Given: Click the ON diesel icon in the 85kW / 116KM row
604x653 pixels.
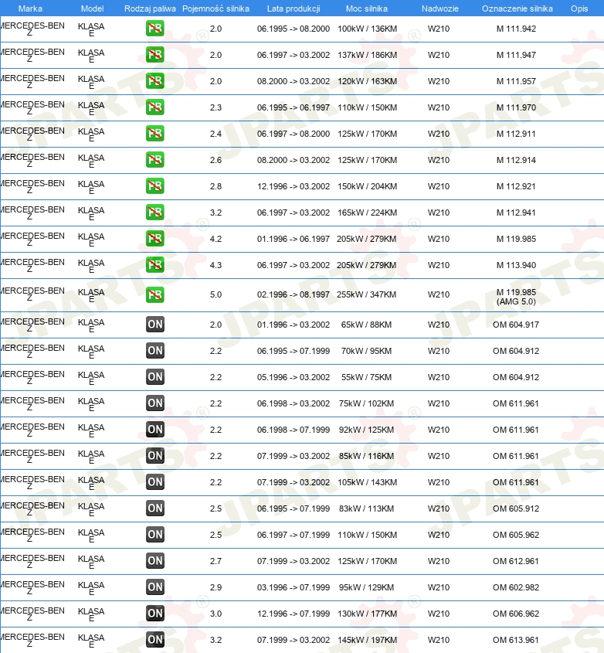Looking at the screenshot, I should click(154, 456).
